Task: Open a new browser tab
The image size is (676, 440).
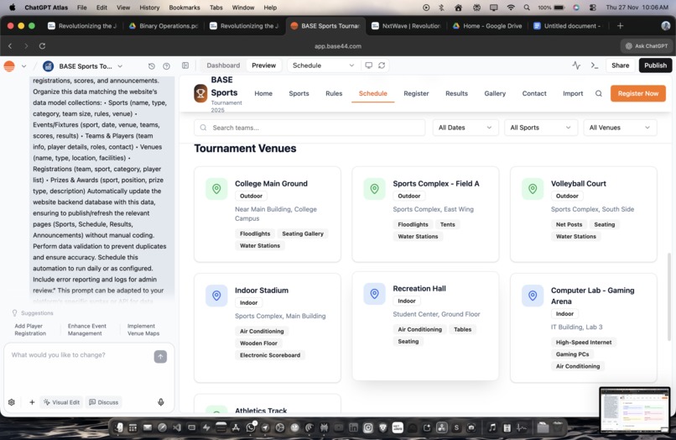Action: point(620,26)
